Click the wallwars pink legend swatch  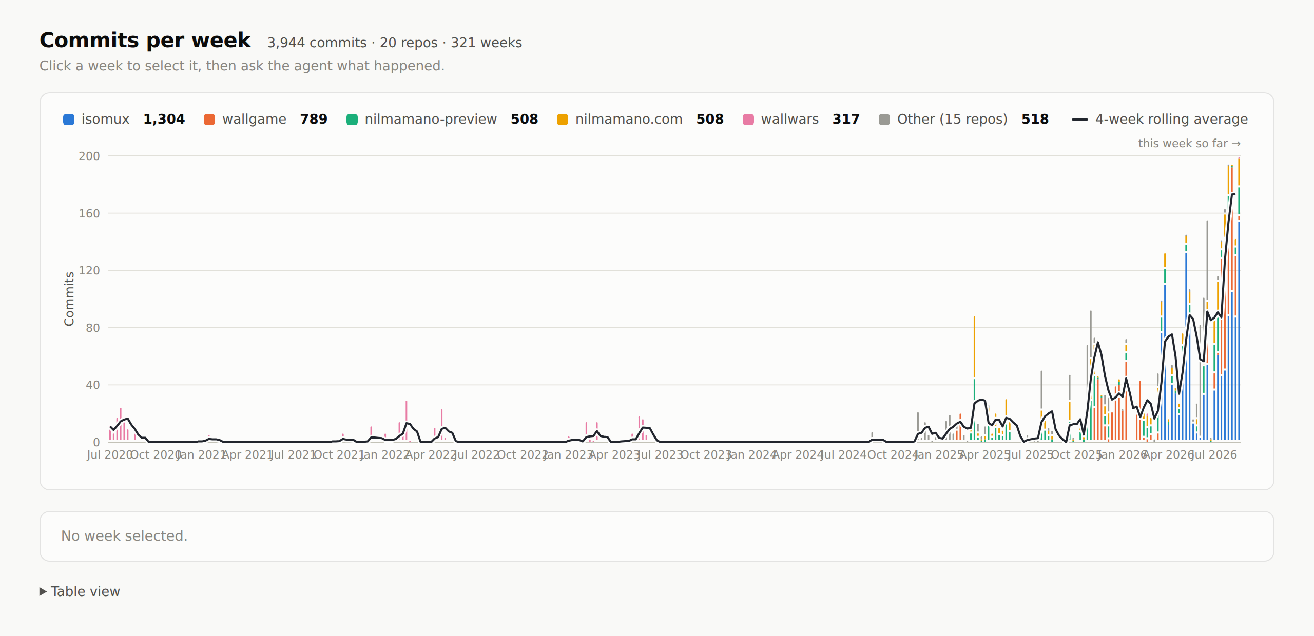(748, 120)
